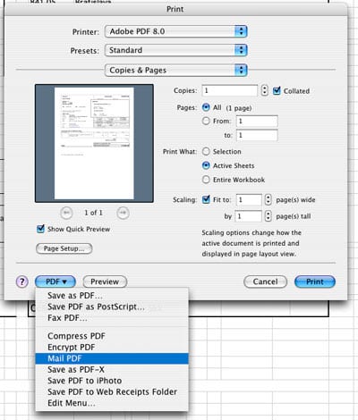Click the '1 of 1' page indicator text
The height and width of the screenshot is (420, 358).
tap(93, 213)
